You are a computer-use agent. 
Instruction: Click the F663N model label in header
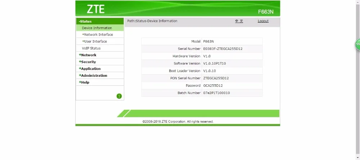pyautogui.click(x=266, y=12)
